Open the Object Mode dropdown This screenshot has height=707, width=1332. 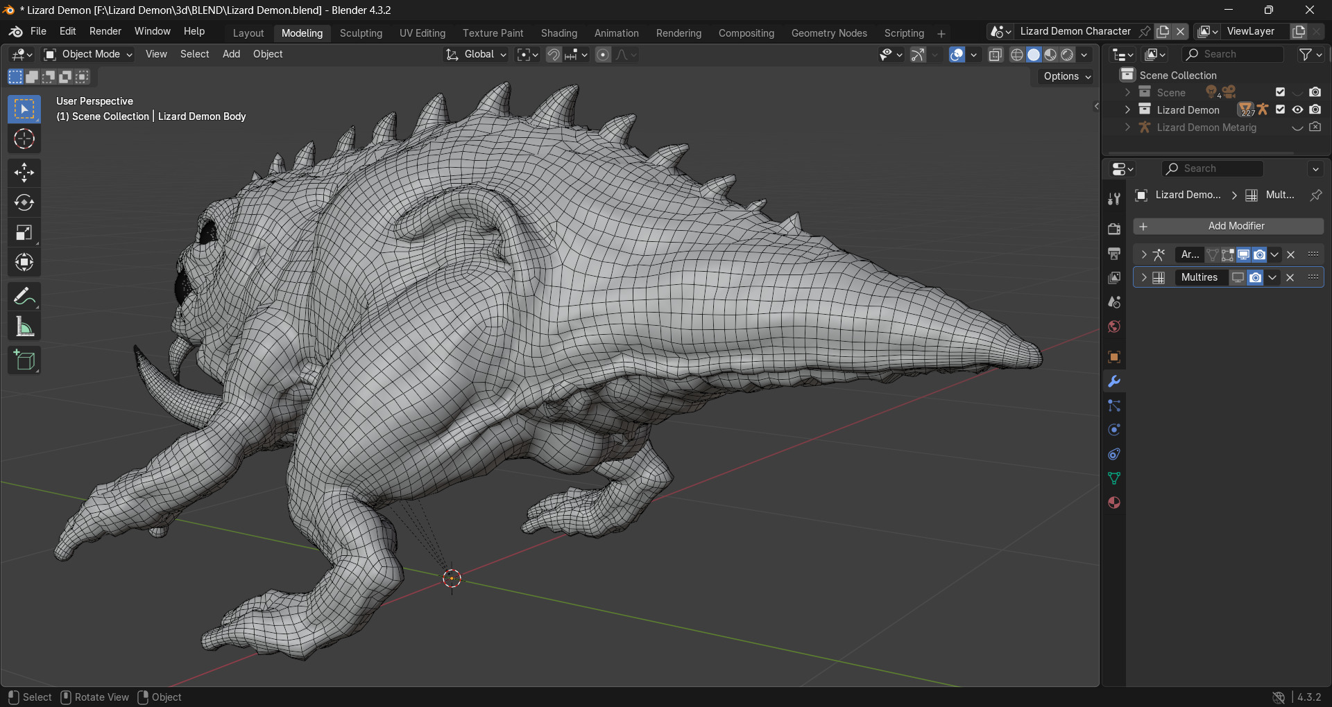(88, 54)
